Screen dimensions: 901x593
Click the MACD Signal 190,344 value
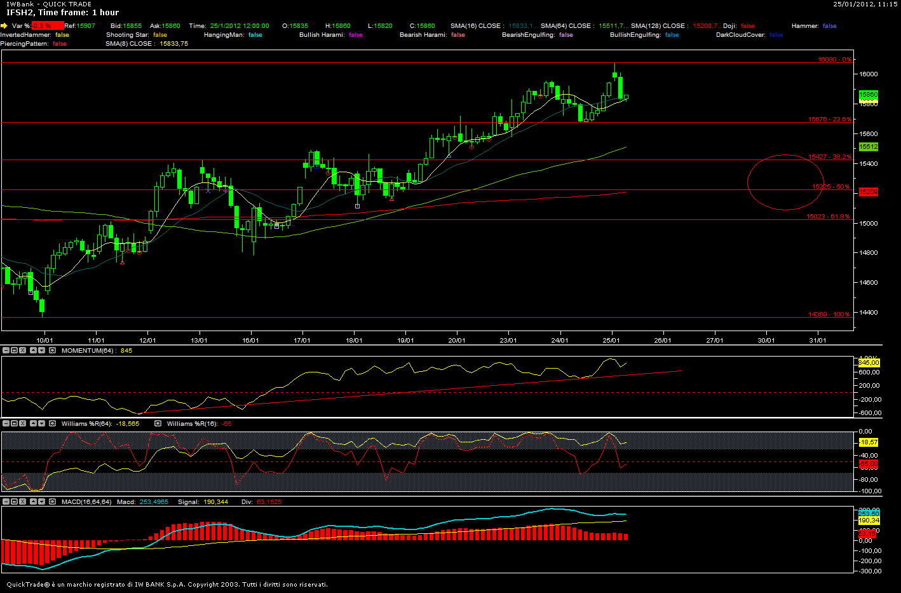[x=215, y=502]
